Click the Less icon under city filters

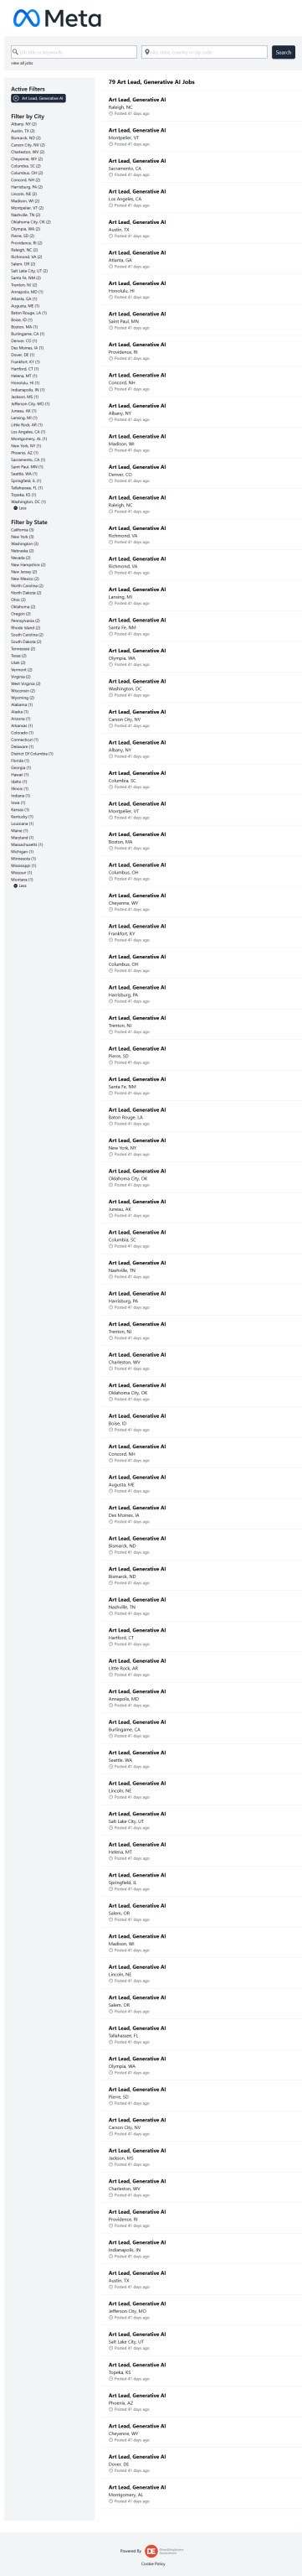coord(15,508)
